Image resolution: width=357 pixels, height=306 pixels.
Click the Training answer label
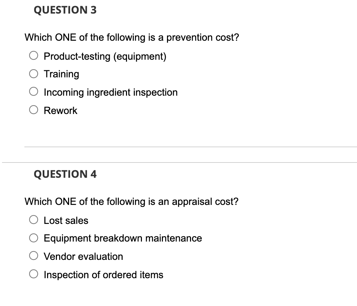click(61, 74)
